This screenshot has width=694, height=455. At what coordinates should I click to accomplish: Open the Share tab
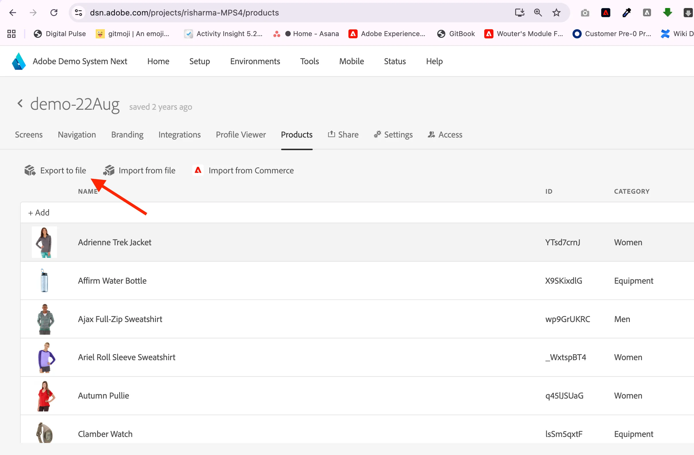[343, 135]
